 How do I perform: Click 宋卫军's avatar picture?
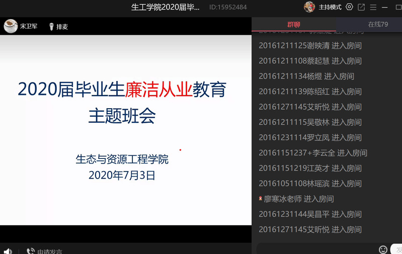(x=11, y=26)
